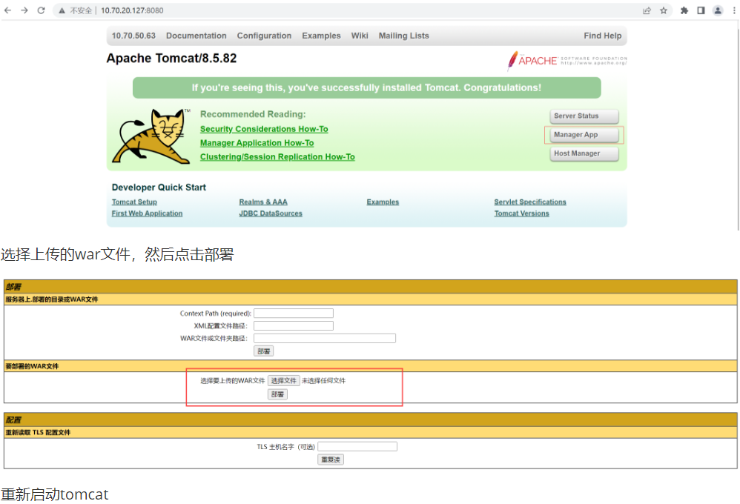Click the 重载读 button
The image size is (740, 504).
click(331, 460)
